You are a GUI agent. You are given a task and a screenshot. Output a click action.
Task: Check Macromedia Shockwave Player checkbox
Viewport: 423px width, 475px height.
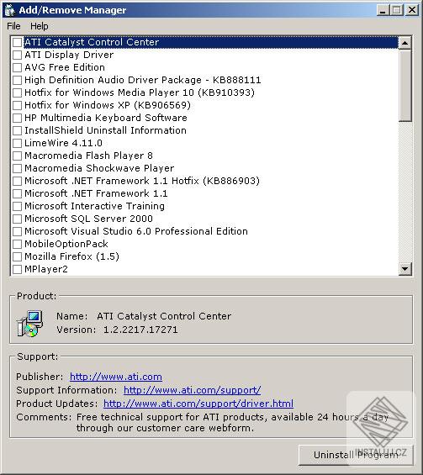18,168
